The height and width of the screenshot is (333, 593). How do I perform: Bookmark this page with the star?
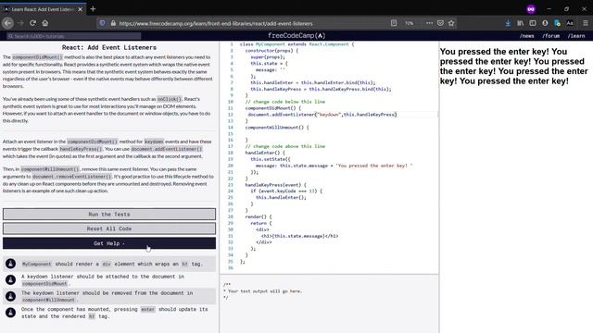click(451, 23)
